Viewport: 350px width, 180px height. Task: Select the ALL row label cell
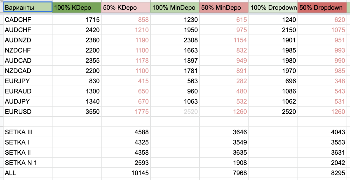pyautogui.click(x=28, y=173)
